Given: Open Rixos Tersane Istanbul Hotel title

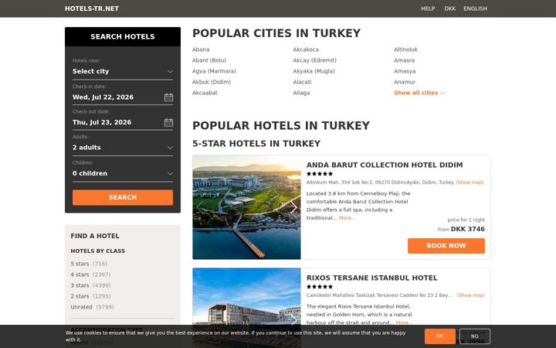Looking at the screenshot, I should tap(371, 278).
